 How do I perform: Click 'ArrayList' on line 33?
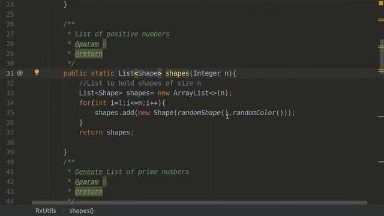[x=191, y=93]
